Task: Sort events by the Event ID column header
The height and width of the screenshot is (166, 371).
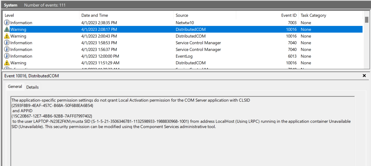Action: pyautogui.click(x=289, y=16)
